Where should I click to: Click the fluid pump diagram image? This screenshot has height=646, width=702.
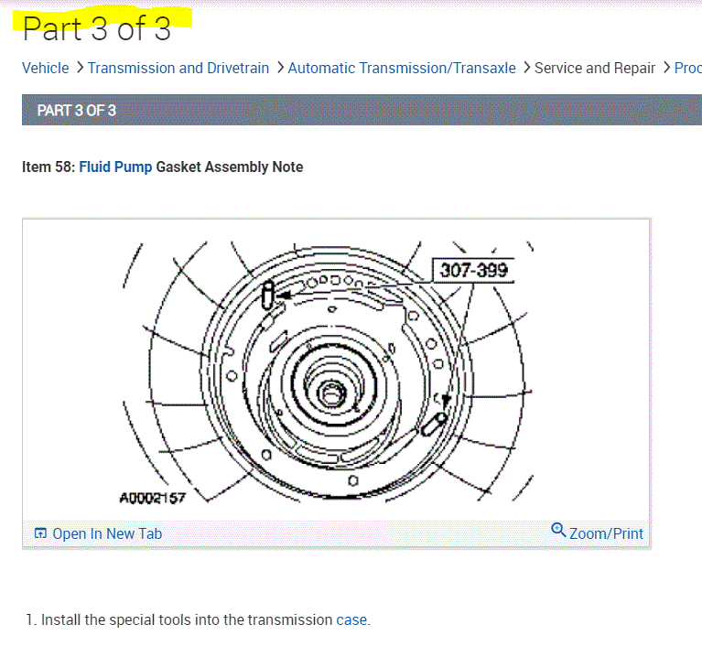click(x=327, y=371)
